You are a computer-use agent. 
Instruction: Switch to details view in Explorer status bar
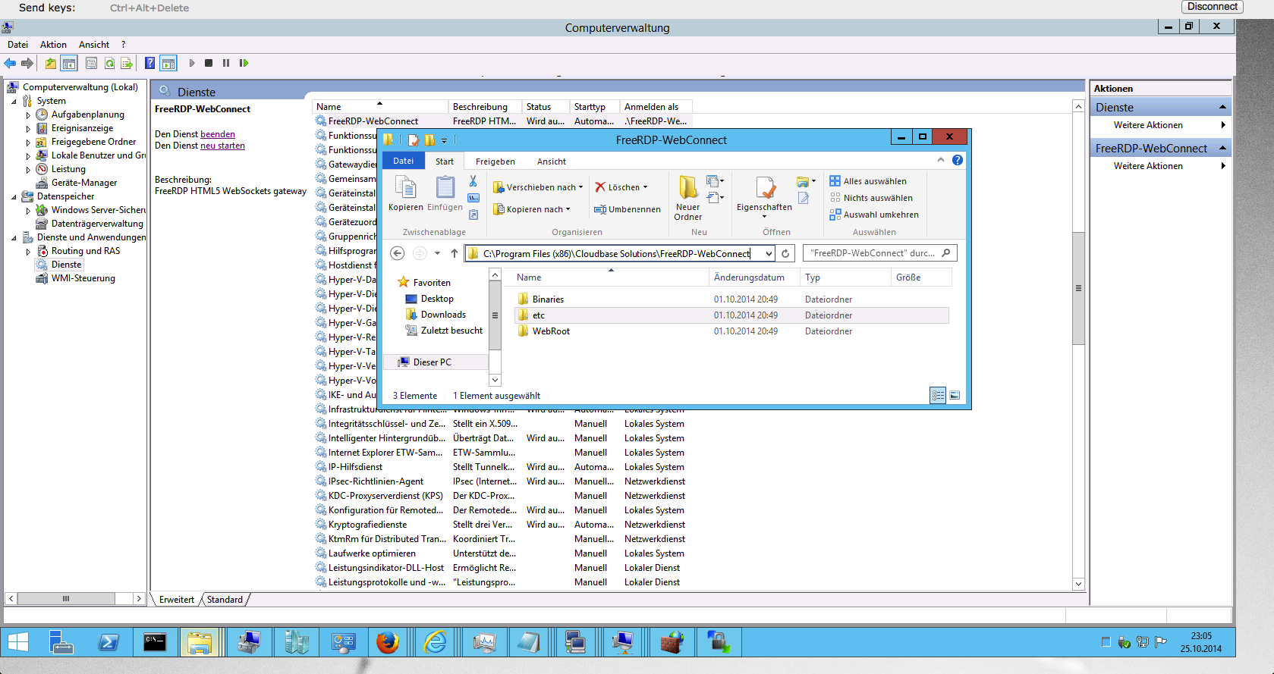coord(938,395)
